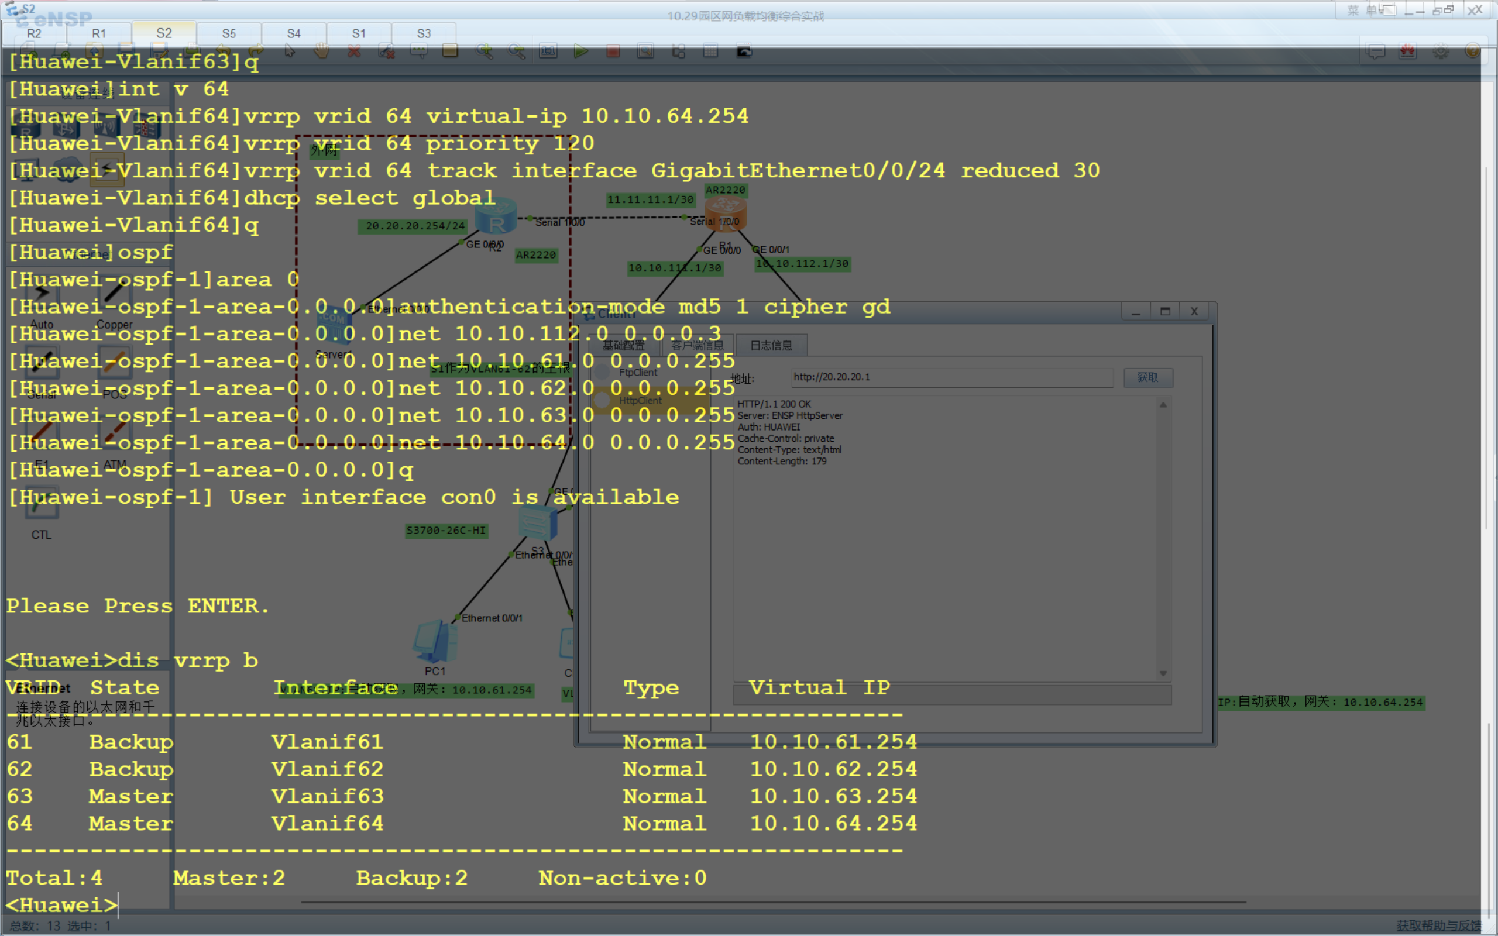
Task: Open the 日志信息 log tab
Action: click(771, 345)
